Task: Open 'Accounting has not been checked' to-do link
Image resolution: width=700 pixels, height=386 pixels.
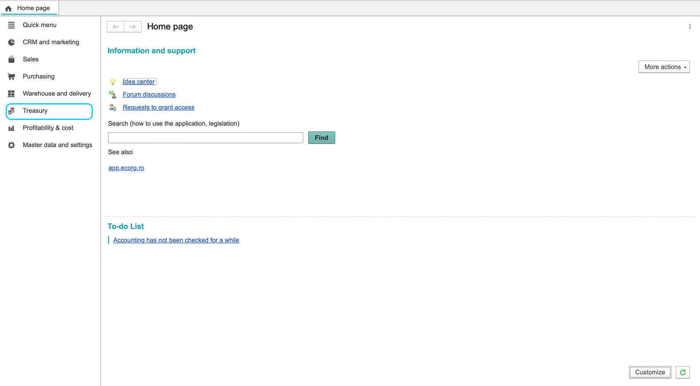Action: tap(176, 240)
